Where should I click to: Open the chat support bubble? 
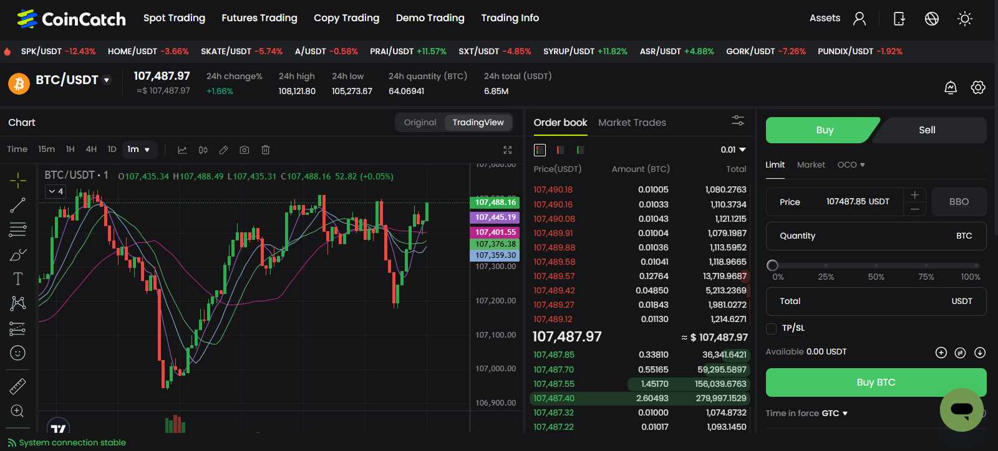tap(962, 410)
